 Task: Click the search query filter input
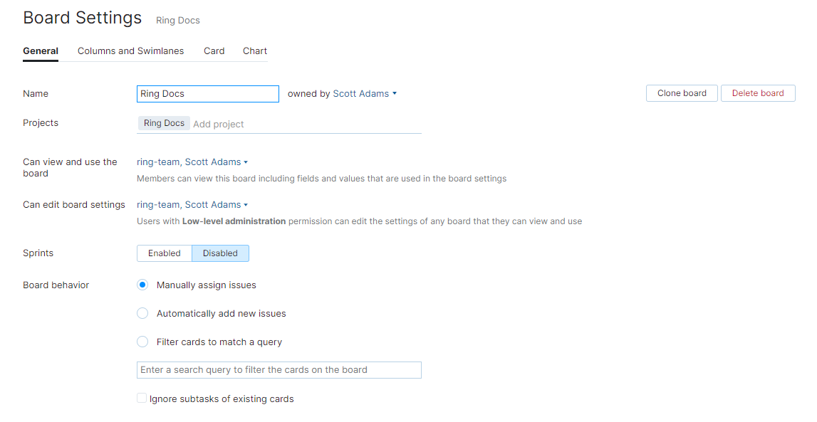[x=279, y=369]
